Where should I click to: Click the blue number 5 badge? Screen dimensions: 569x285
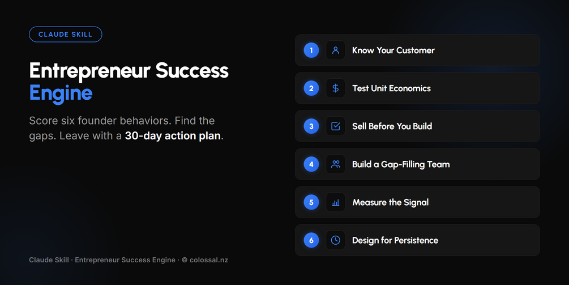(x=311, y=202)
